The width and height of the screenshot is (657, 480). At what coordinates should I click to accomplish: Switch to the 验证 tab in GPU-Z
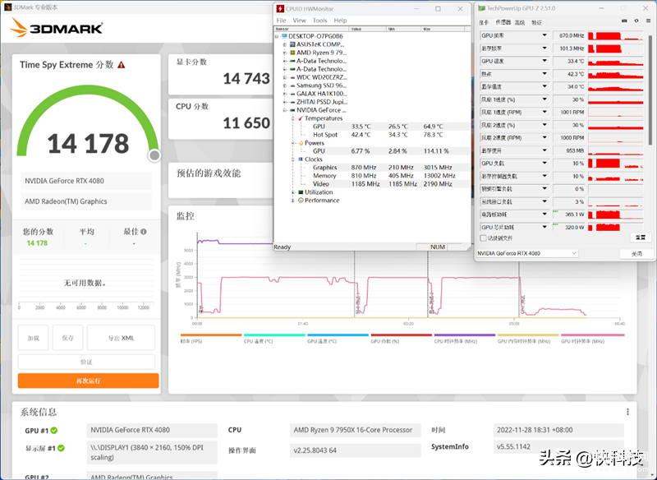click(x=537, y=23)
